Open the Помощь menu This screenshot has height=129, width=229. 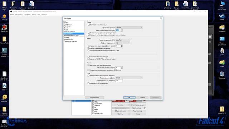click(x=44, y=15)
